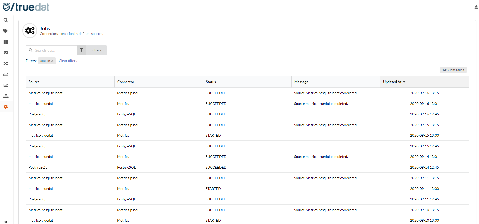Open the user profile icon

[x=476, y=7]
